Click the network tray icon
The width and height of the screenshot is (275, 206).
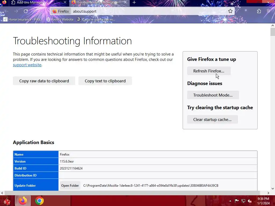click(x=243, y=201)
